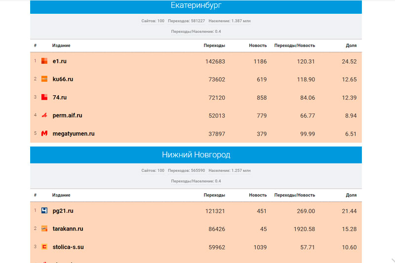Screen dimensions: 395x263
Task: Click the 74.ru red favicon icon
Action: (44, 97)
